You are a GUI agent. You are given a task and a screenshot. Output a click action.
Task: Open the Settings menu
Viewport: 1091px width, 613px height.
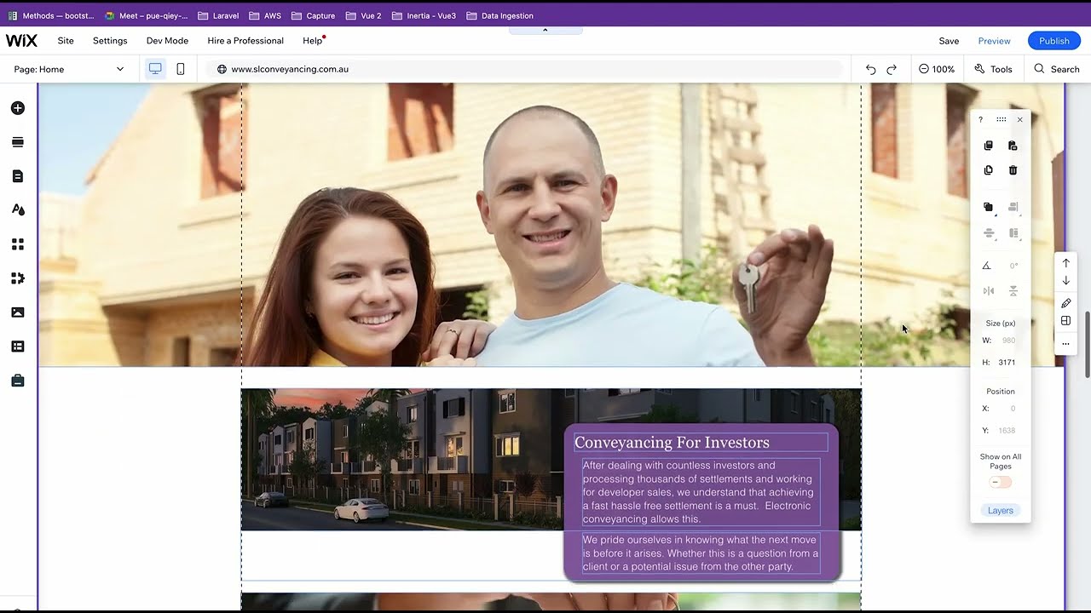[x=110, y=41]
